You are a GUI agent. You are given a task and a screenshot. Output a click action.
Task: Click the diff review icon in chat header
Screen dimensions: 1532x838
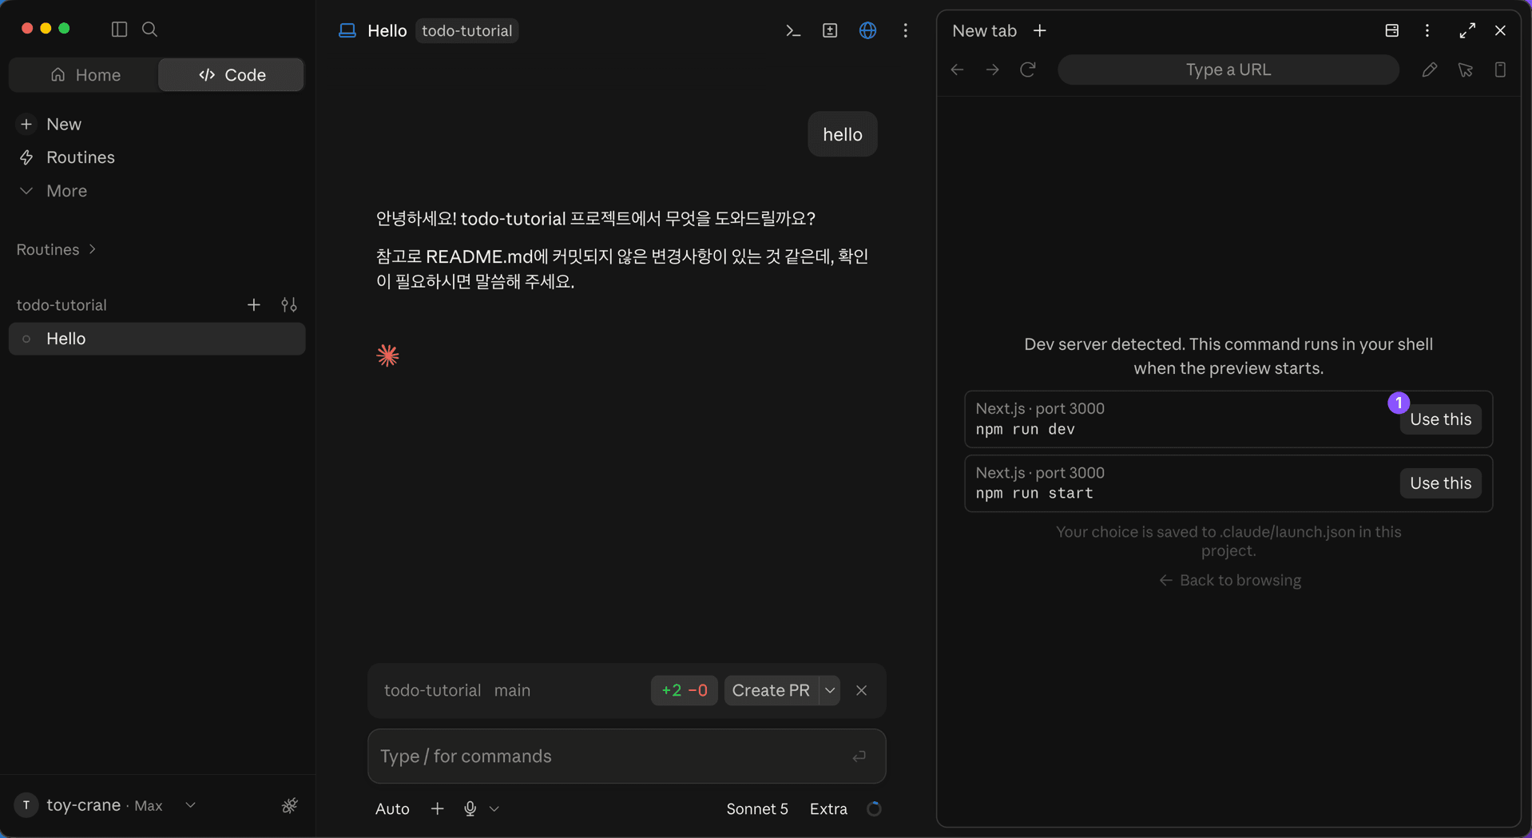[830, 30]
